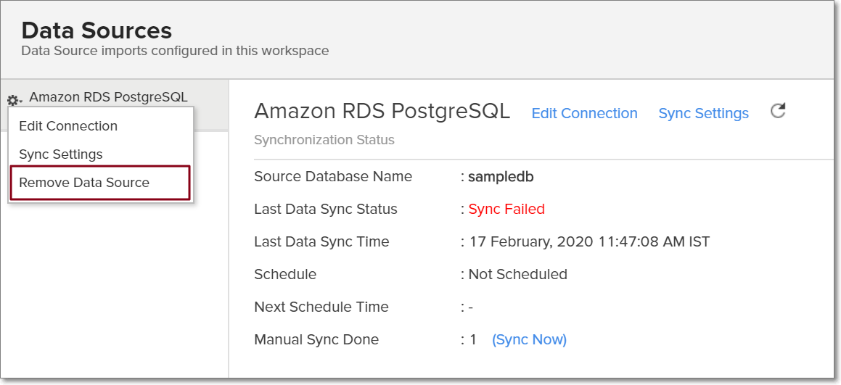Click the Synchronization Status subtitle
The image size is (841, 385).
click(x=324, y=140)
